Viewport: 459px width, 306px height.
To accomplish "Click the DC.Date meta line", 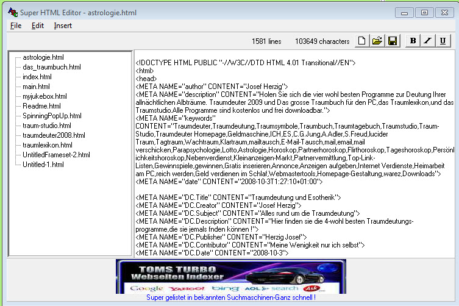I will point(212,253).
